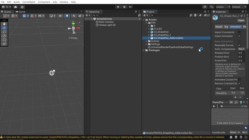
Task: Select Global Light 2D in Hierarchy
Action: (x=107, y=25)
